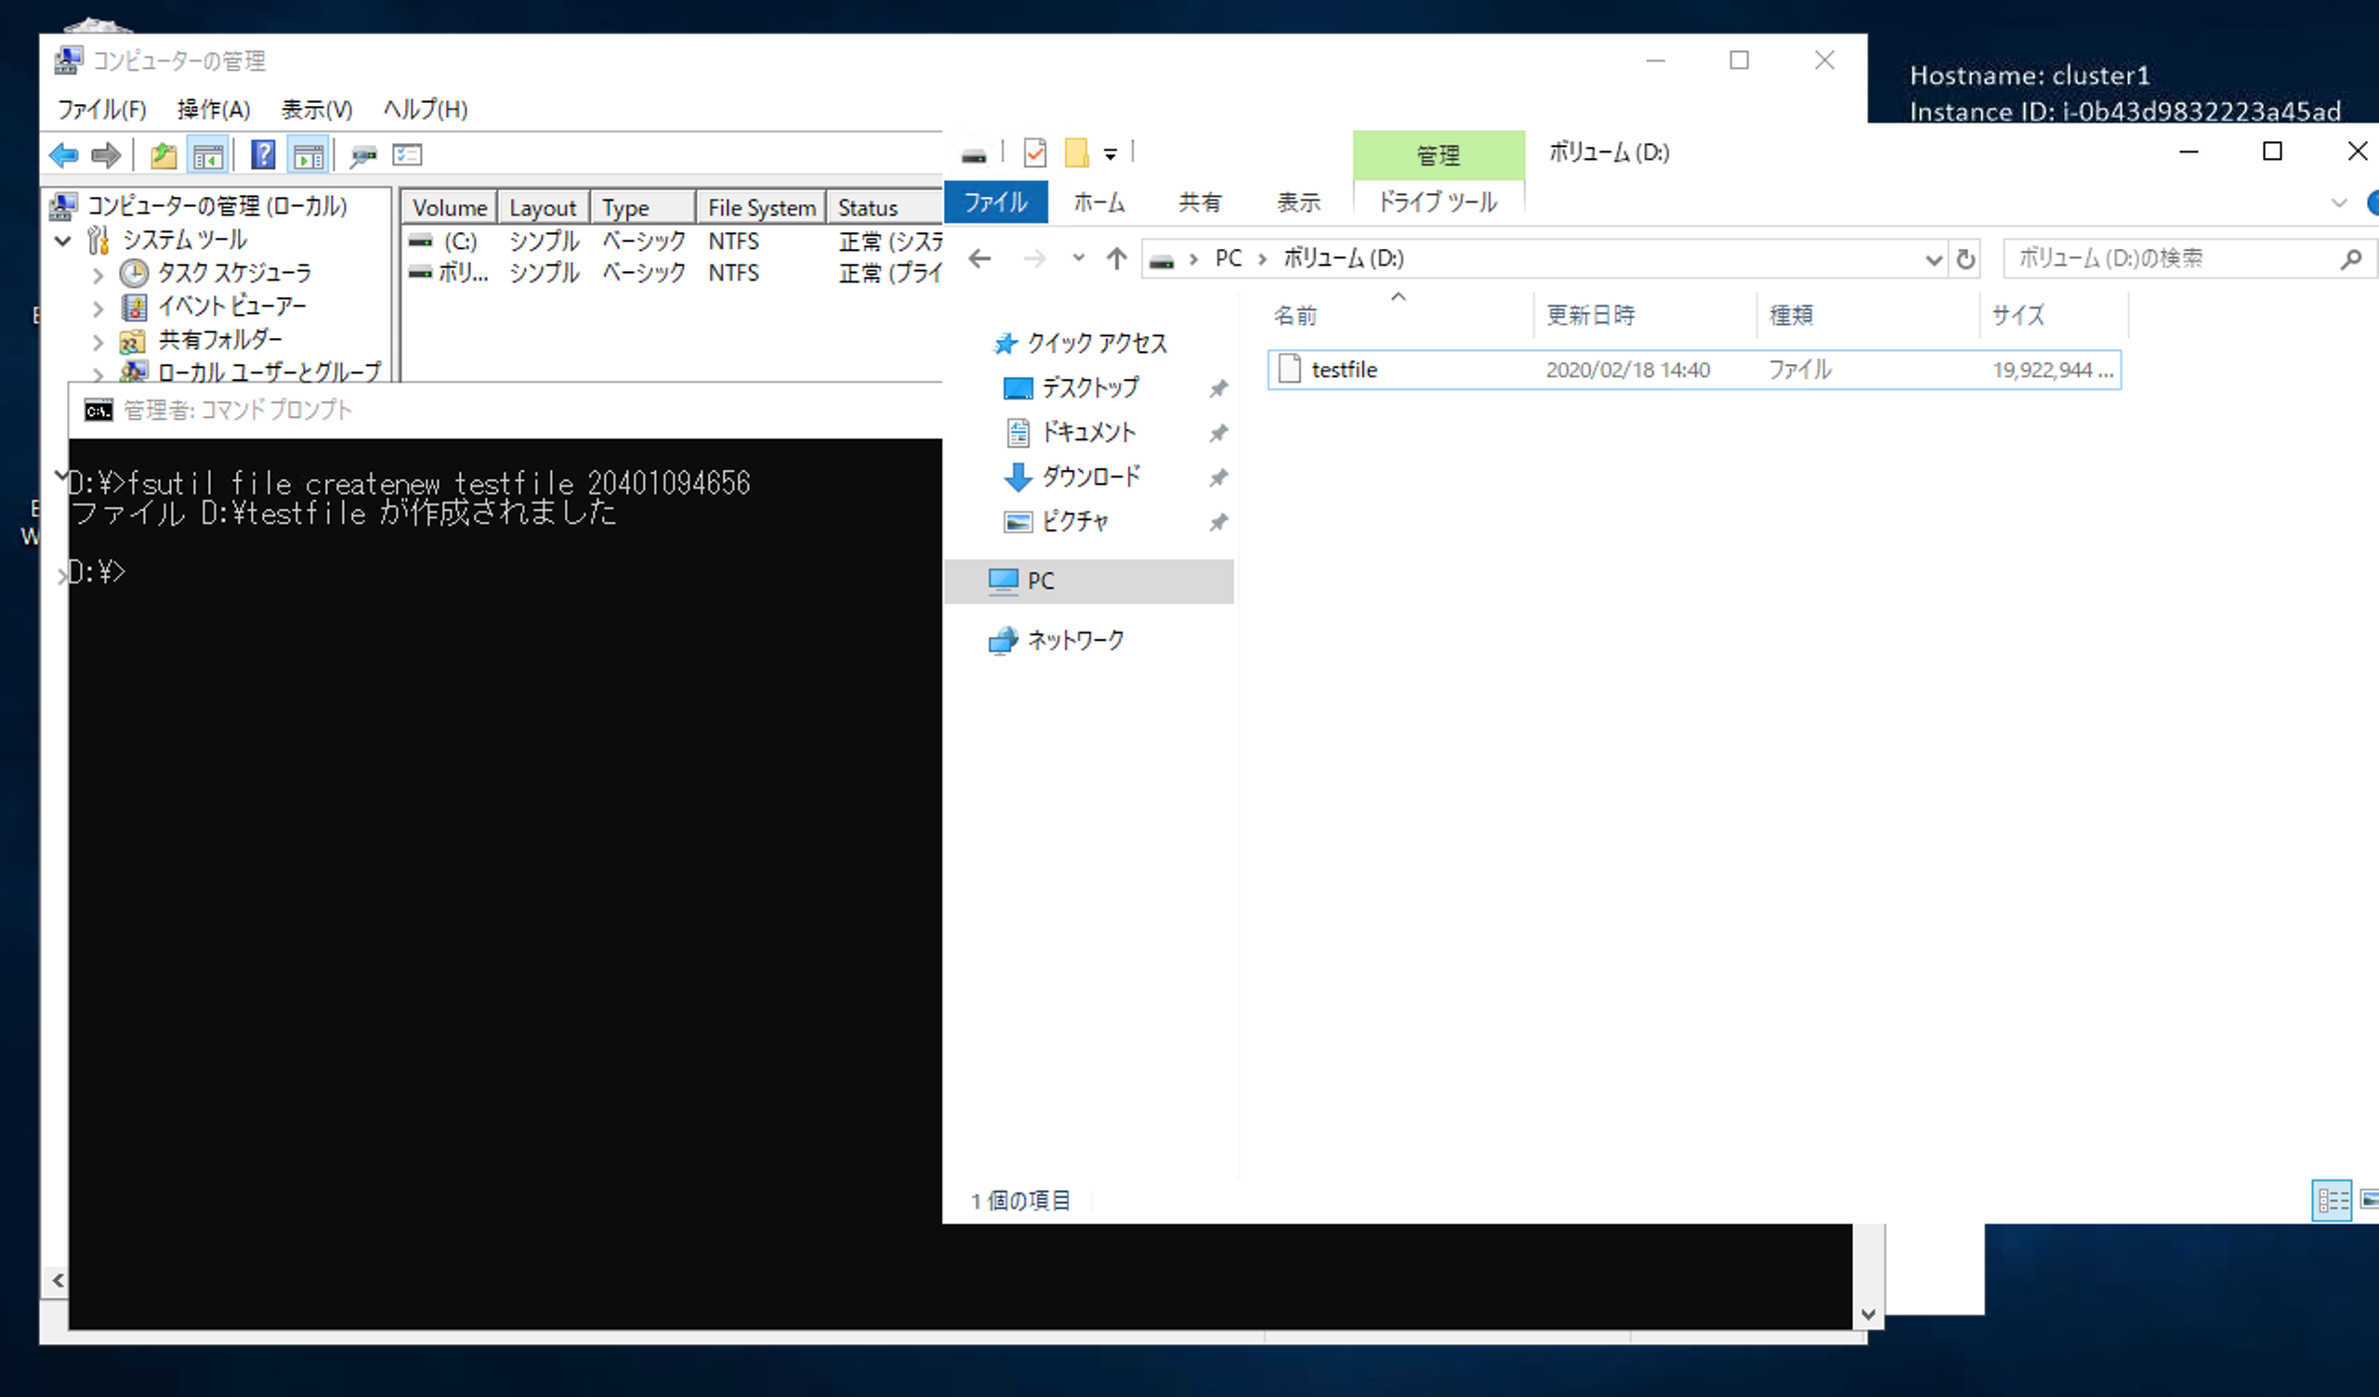Click the Up one level folder icon
The image size is (2379, 1397).
tap(164, 155)
